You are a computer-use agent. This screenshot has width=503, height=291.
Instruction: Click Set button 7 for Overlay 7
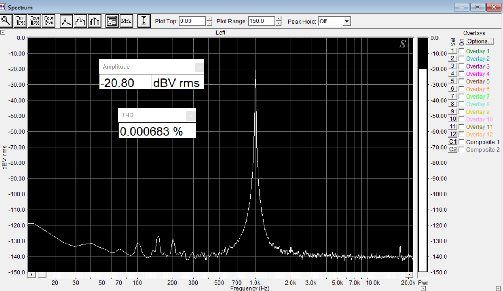[453, 97]
